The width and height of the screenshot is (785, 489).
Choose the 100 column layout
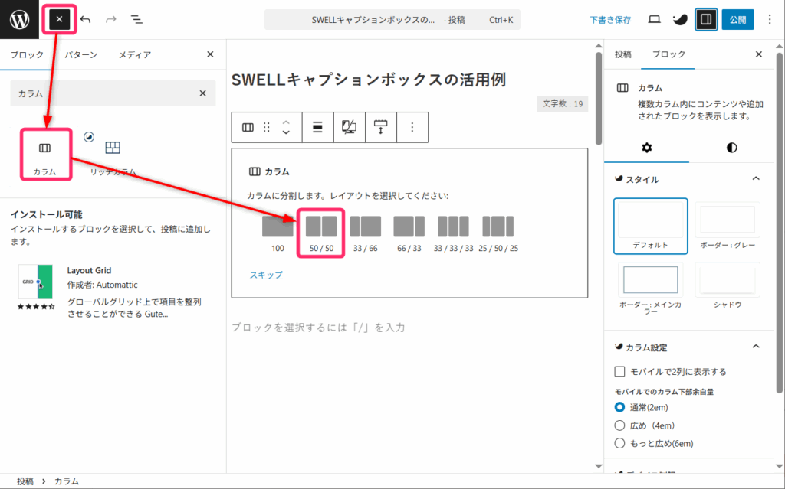tap(278, 233)
